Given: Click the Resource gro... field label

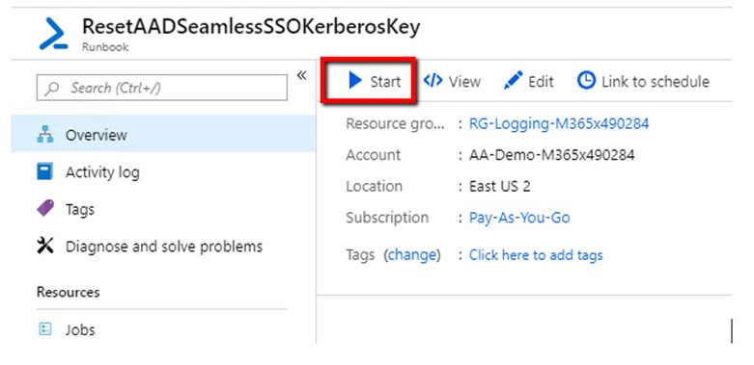Looking at the screenshot, I should tap(395, 123).
